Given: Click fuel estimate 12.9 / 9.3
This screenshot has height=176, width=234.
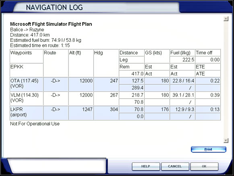Looking at the screenshot, I should tap(182, 110).
